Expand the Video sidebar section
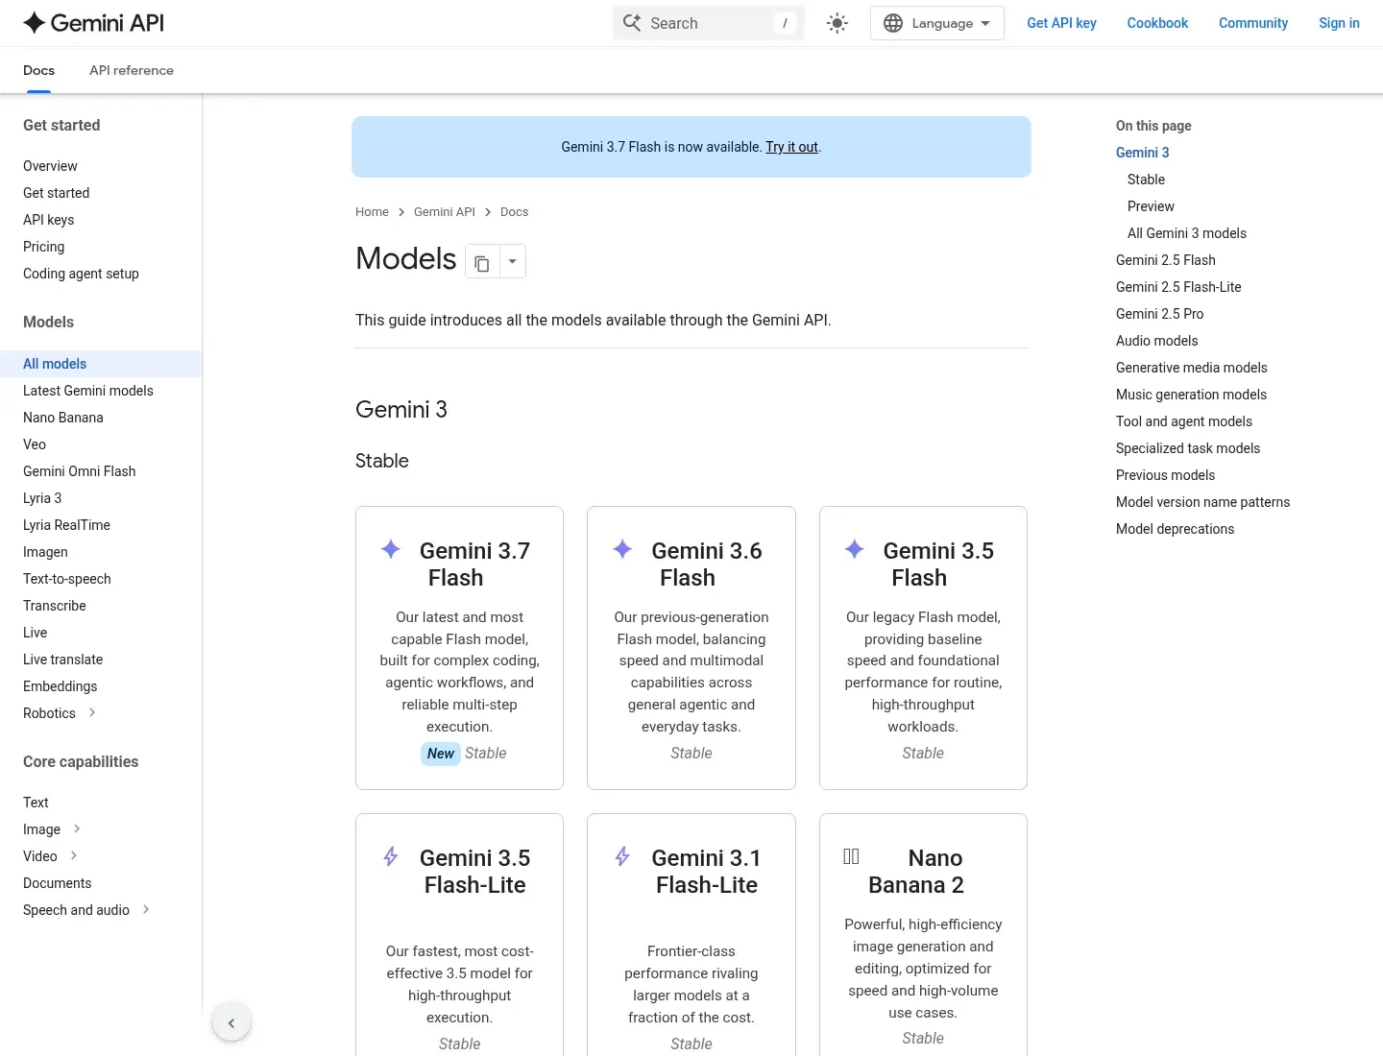Image resolution: width=1383 pixels, height=1056 pixels. pos(74,855)
